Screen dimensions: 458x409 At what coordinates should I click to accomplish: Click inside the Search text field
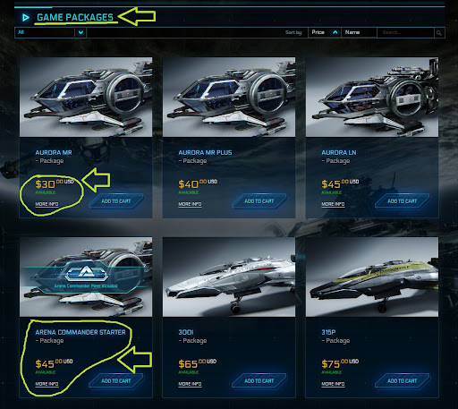pyautogui.click(x=405, y=32)
